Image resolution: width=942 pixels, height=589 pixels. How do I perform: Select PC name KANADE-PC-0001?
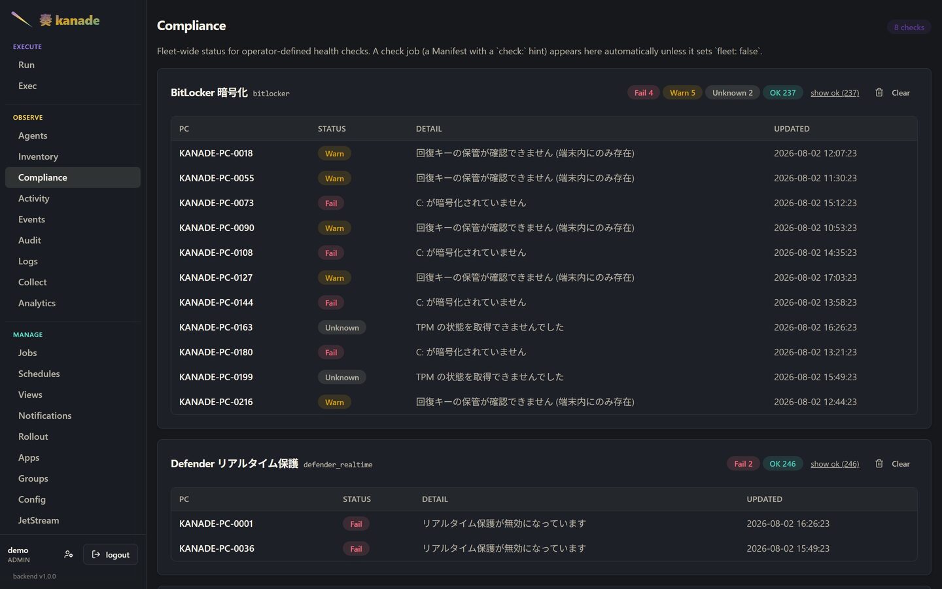coord(216,524)
